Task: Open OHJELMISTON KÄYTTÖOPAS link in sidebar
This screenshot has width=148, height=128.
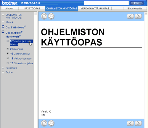Action: coord(14,16)
